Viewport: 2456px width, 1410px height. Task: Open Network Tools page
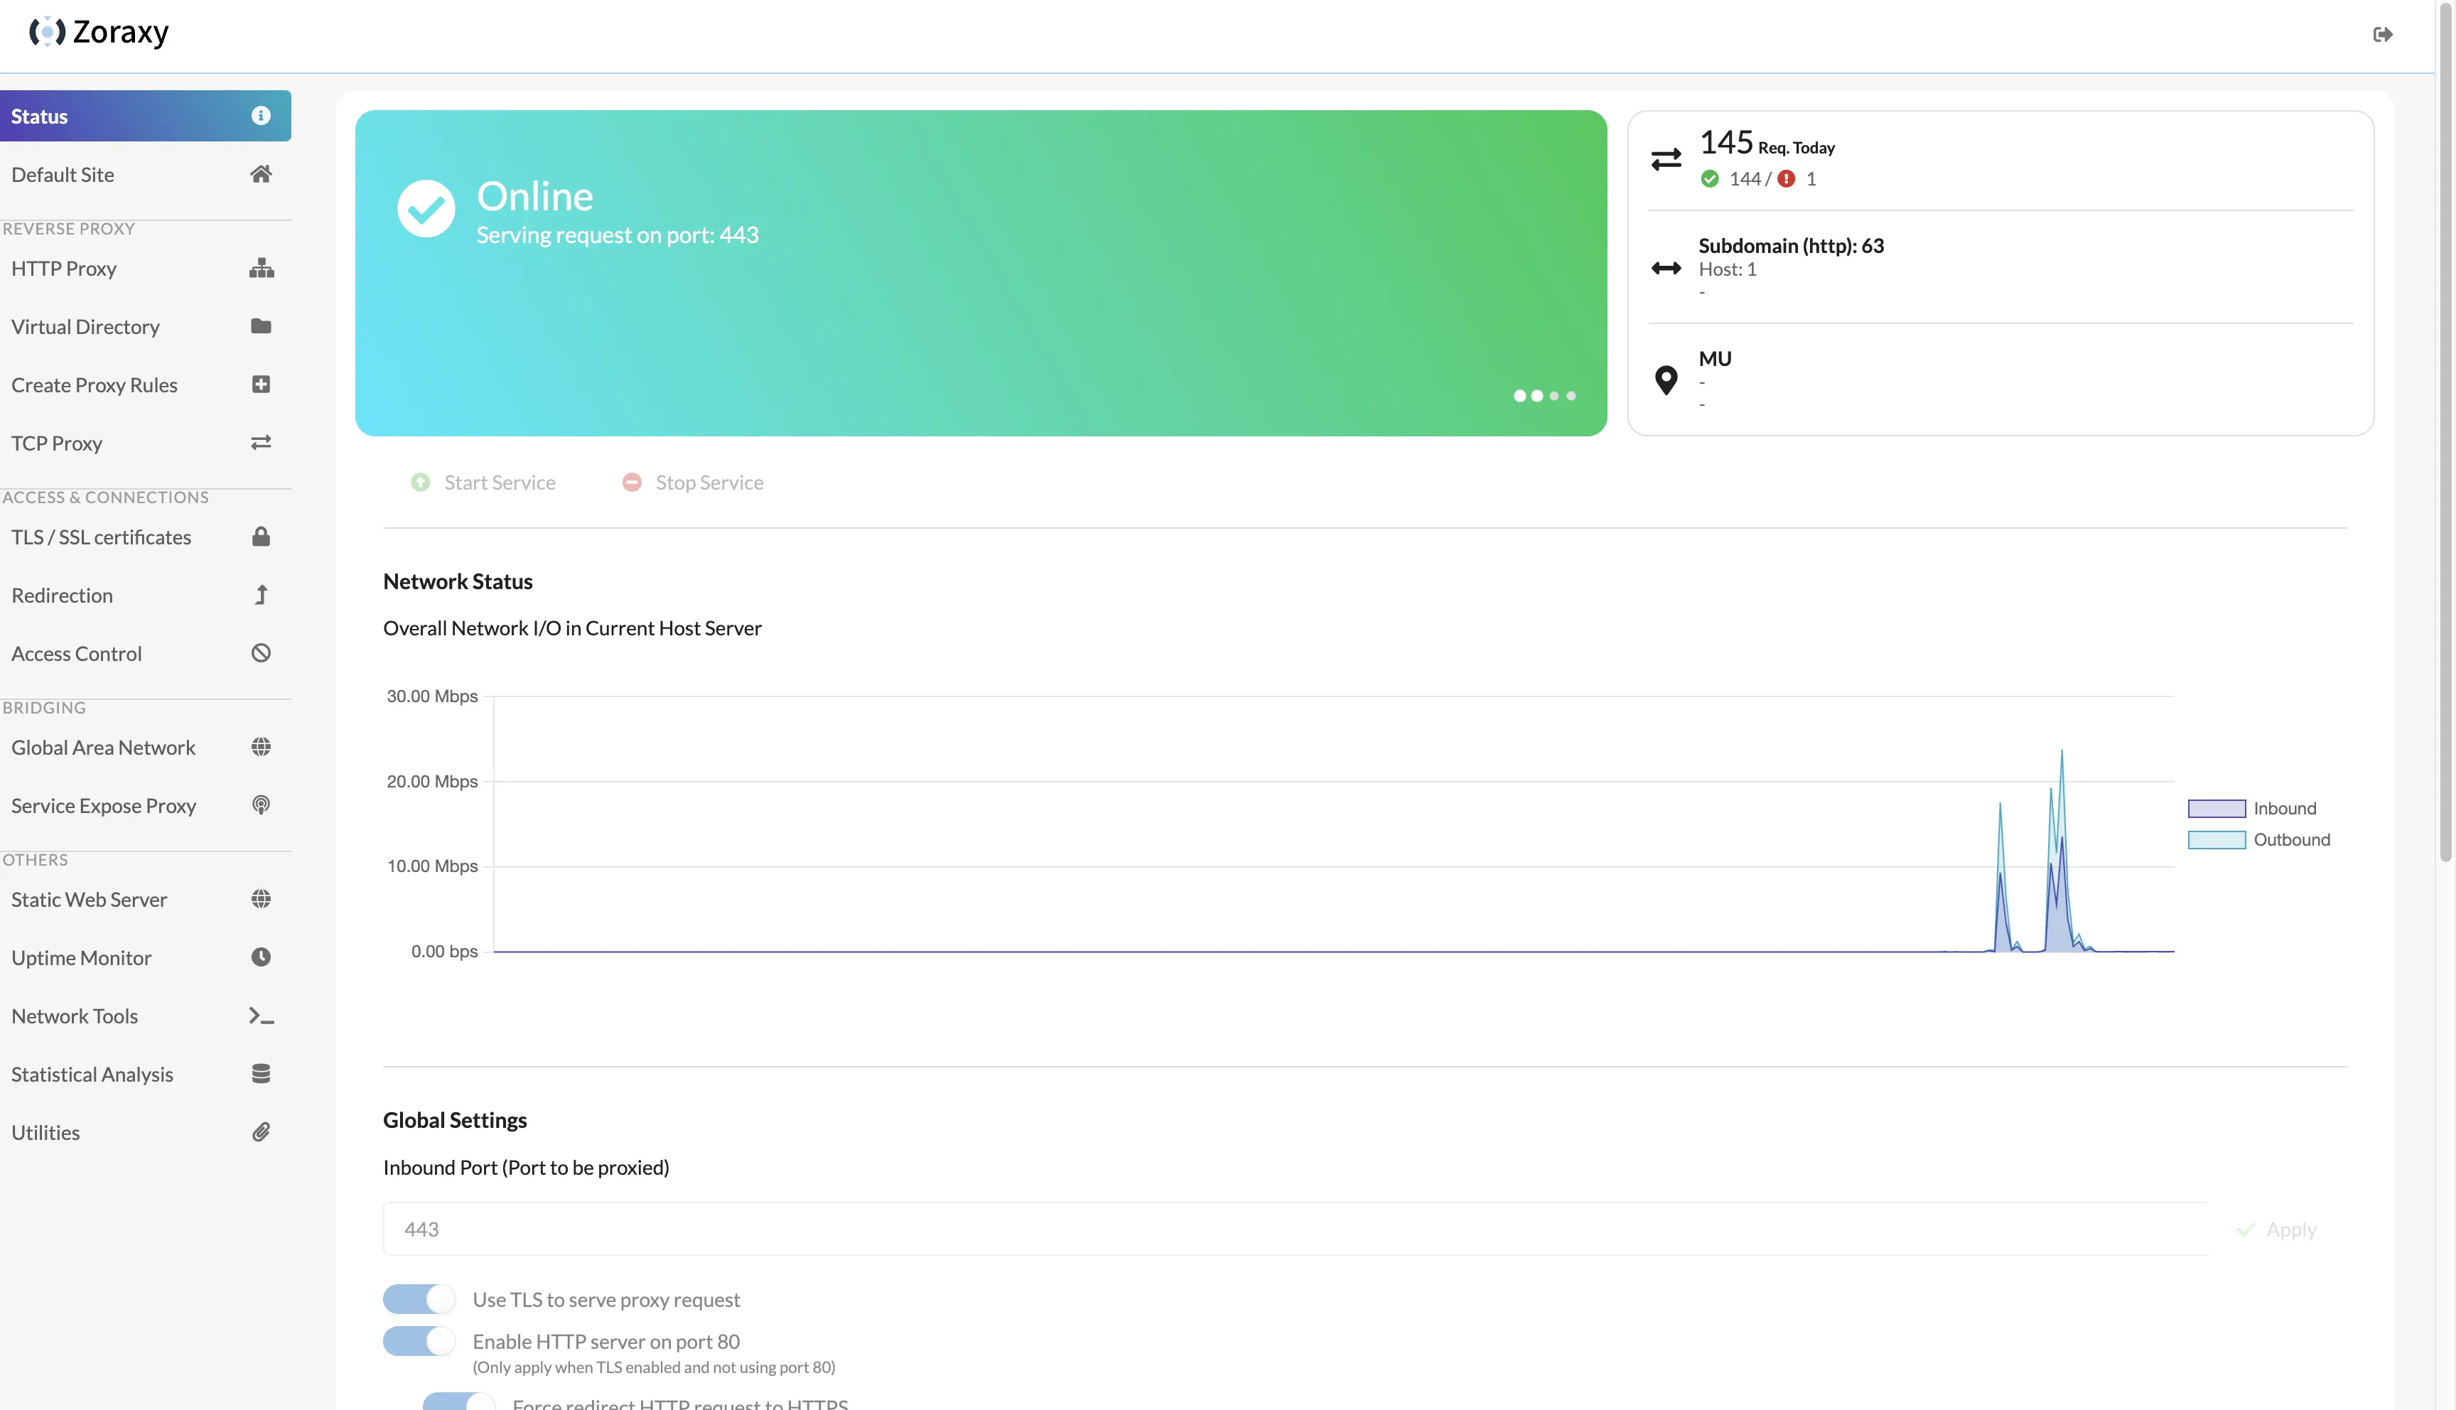(145, 1016)
